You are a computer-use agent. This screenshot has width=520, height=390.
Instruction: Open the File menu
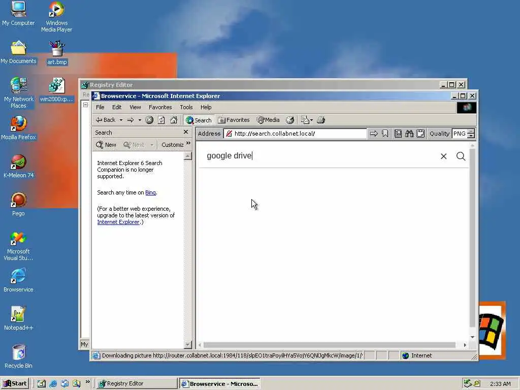pos(100,107)
